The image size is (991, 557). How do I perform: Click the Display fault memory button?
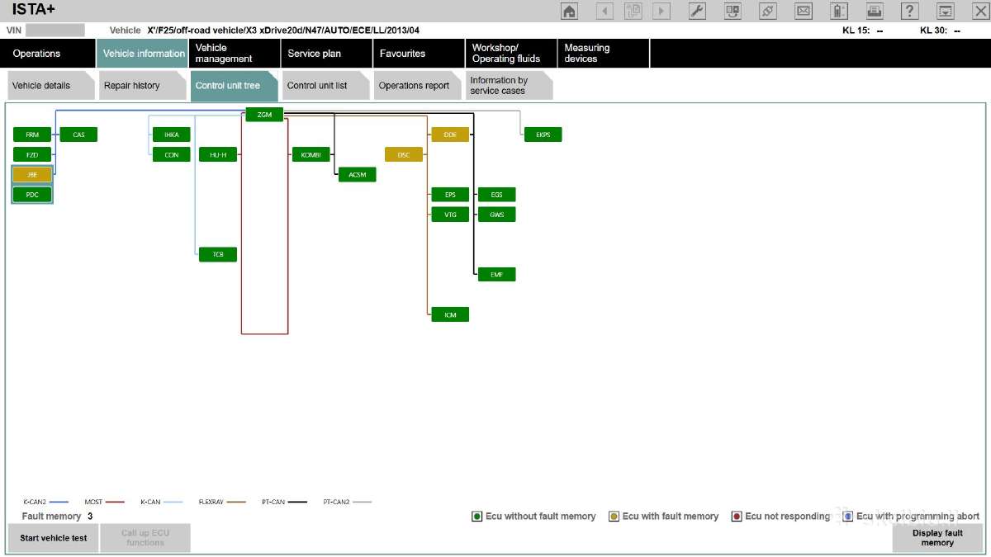pos(937,538)
